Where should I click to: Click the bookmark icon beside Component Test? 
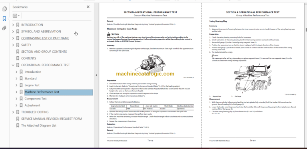(21, 99)
